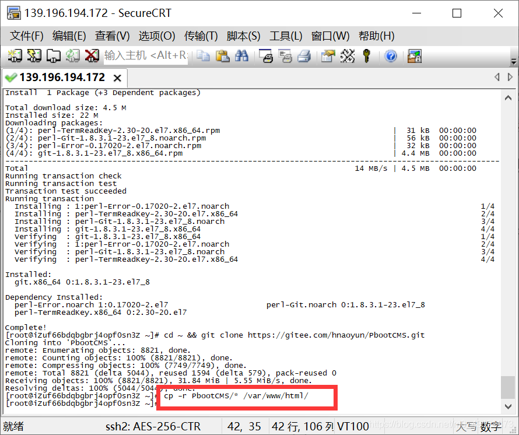
Task: Click the git clone gitee URL text
Action: (336, 335)
